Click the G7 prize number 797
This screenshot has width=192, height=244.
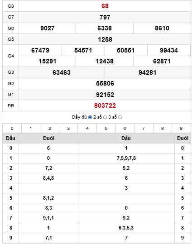[x=105, y=17]
